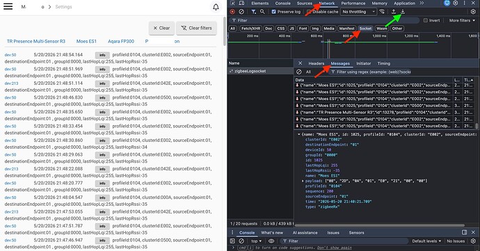480x251 pixels.
Task: Close the console drawer
Action: [x=473, y=232]
